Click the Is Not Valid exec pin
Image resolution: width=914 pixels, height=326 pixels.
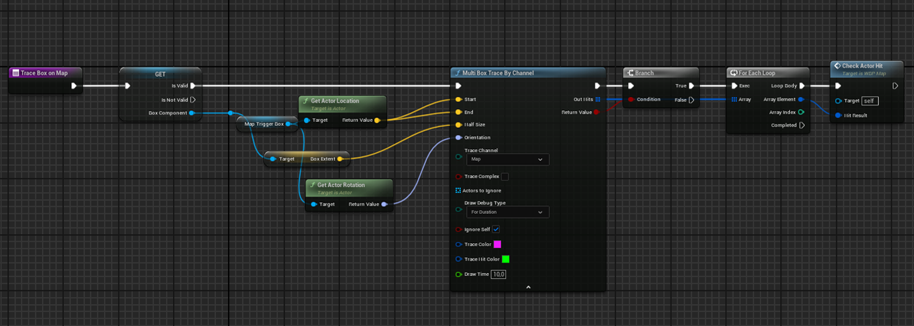coord(193,100)
